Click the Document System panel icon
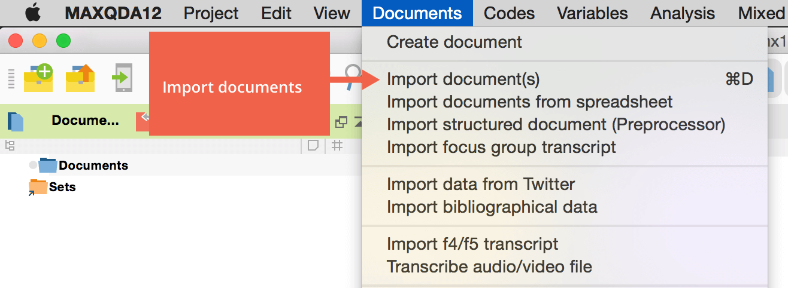This screenshot has height=288, width=788. (x=16, y=121)
